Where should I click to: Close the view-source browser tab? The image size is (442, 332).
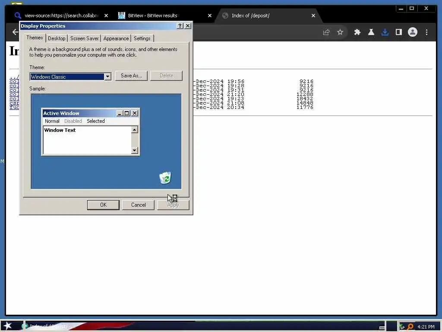point(106,16)
